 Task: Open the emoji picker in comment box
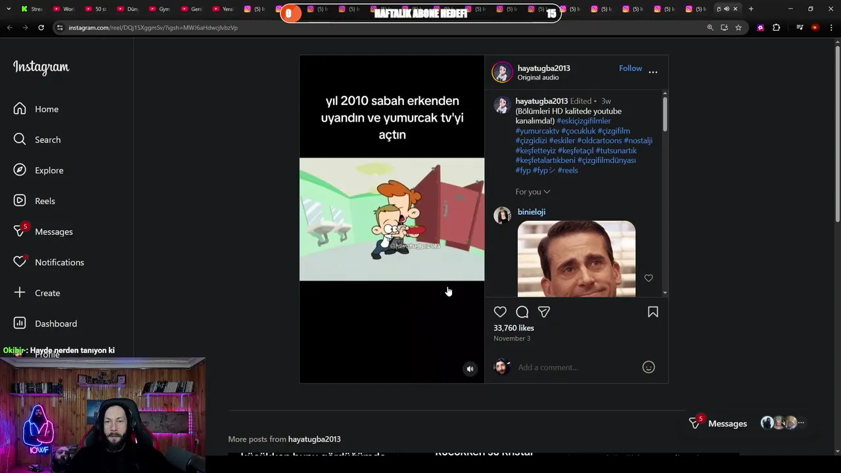(648, 367)
